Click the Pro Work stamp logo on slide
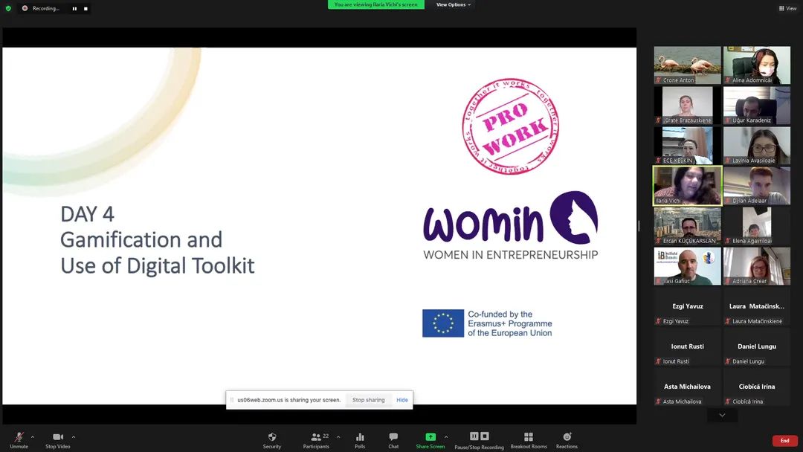This screenshot has height=452, width=803. 510,126
